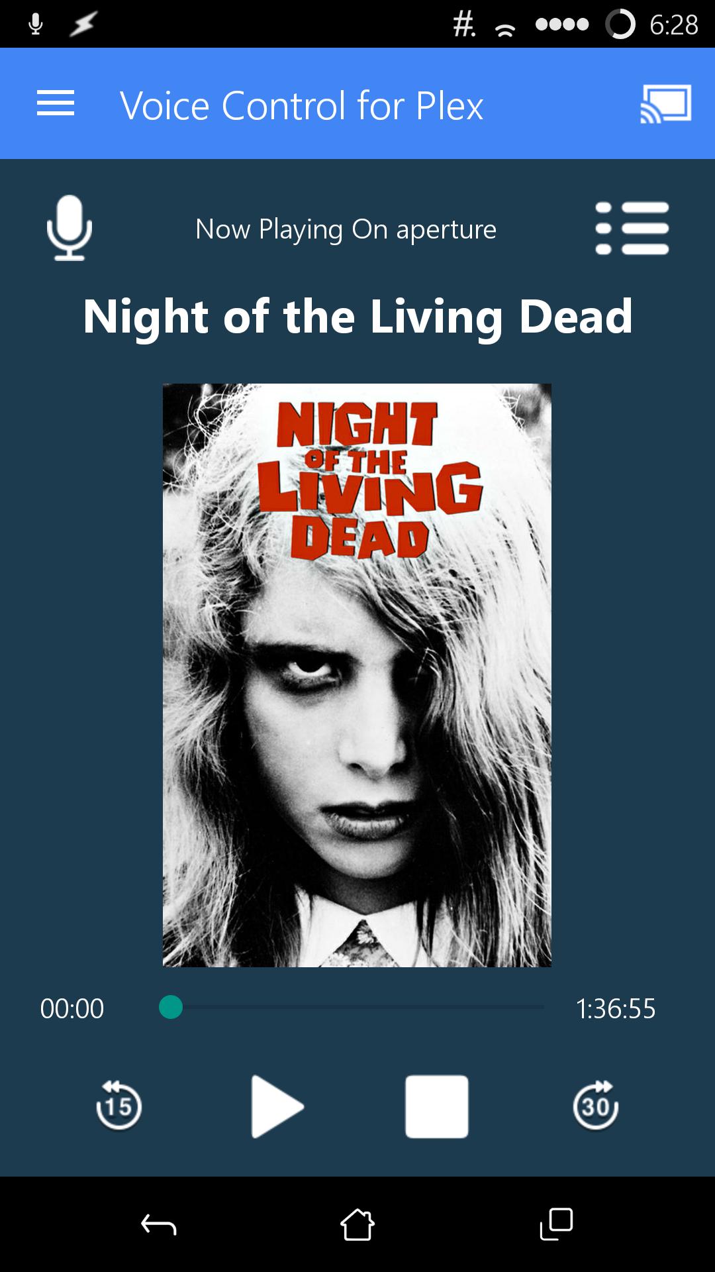
Task: Tap the status bar microphone indicator
Action: click(36, 25)
